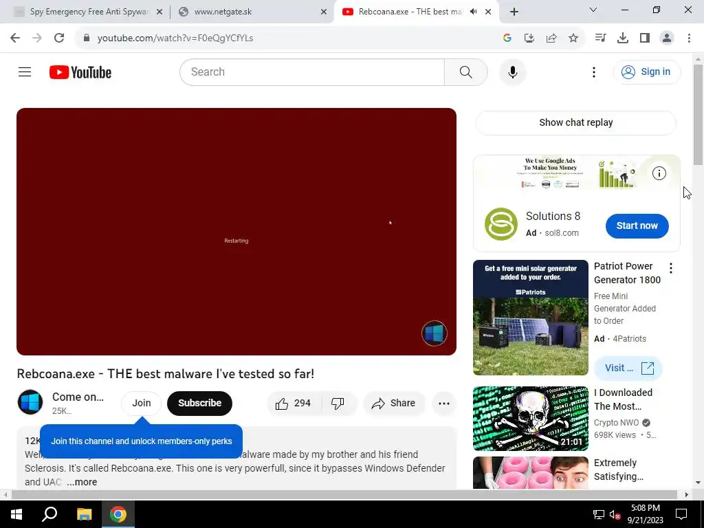
Task: Click the forward navigation arrow
Action: click(37, 38)
